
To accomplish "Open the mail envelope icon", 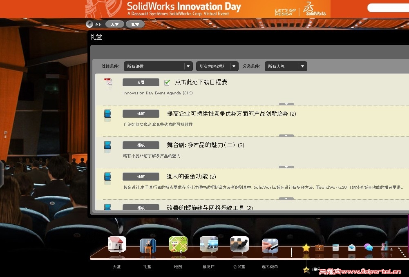I will pyautogui.click(x=352, y=247).
